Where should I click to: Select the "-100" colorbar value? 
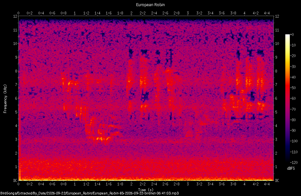click(x=294, y=141)
